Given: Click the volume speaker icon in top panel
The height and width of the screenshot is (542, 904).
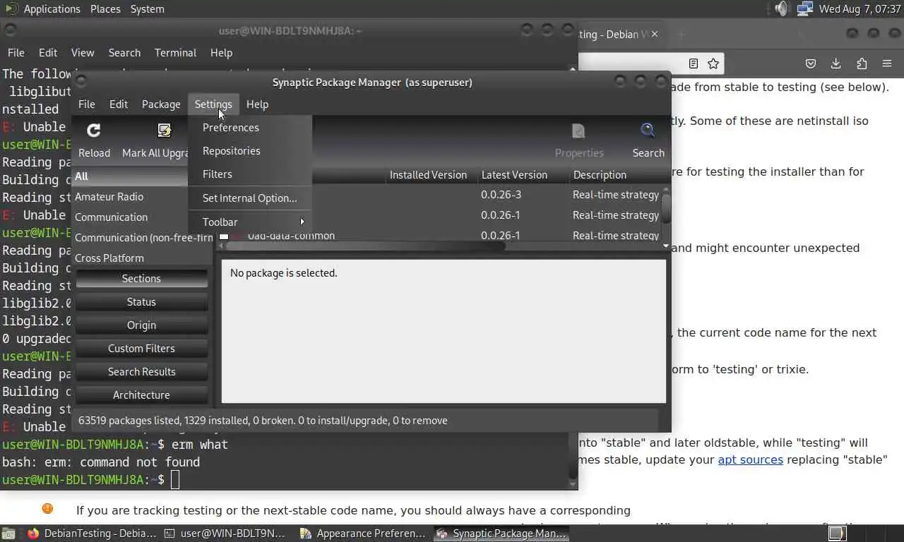Looking at the screenshot, I should click(x=781, y=9).
